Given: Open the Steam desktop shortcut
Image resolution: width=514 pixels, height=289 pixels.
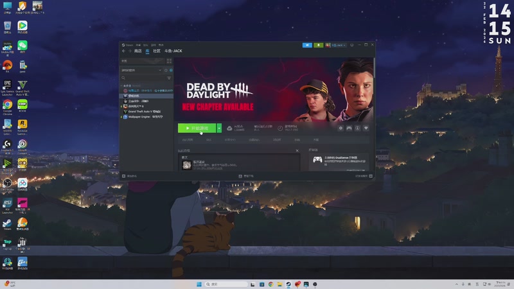Looking at the screenshot, I should [x=7, y=224].
